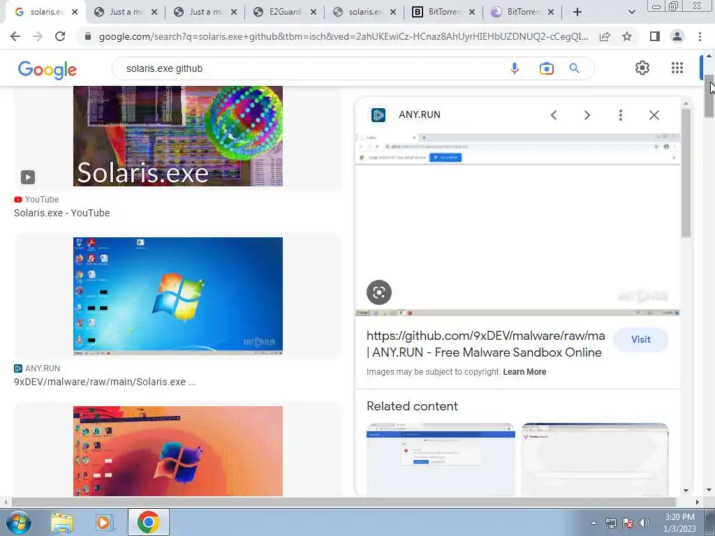Open the Chrome side panel icon
This screenshot has width=715, height=536.
tap(655, 36)
